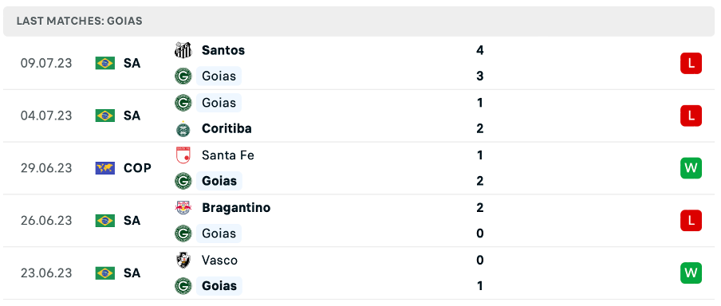Viewport: 721px width, 306px height.
Task: Click the red L badge for Santos match
Action: tap(691, 64)
